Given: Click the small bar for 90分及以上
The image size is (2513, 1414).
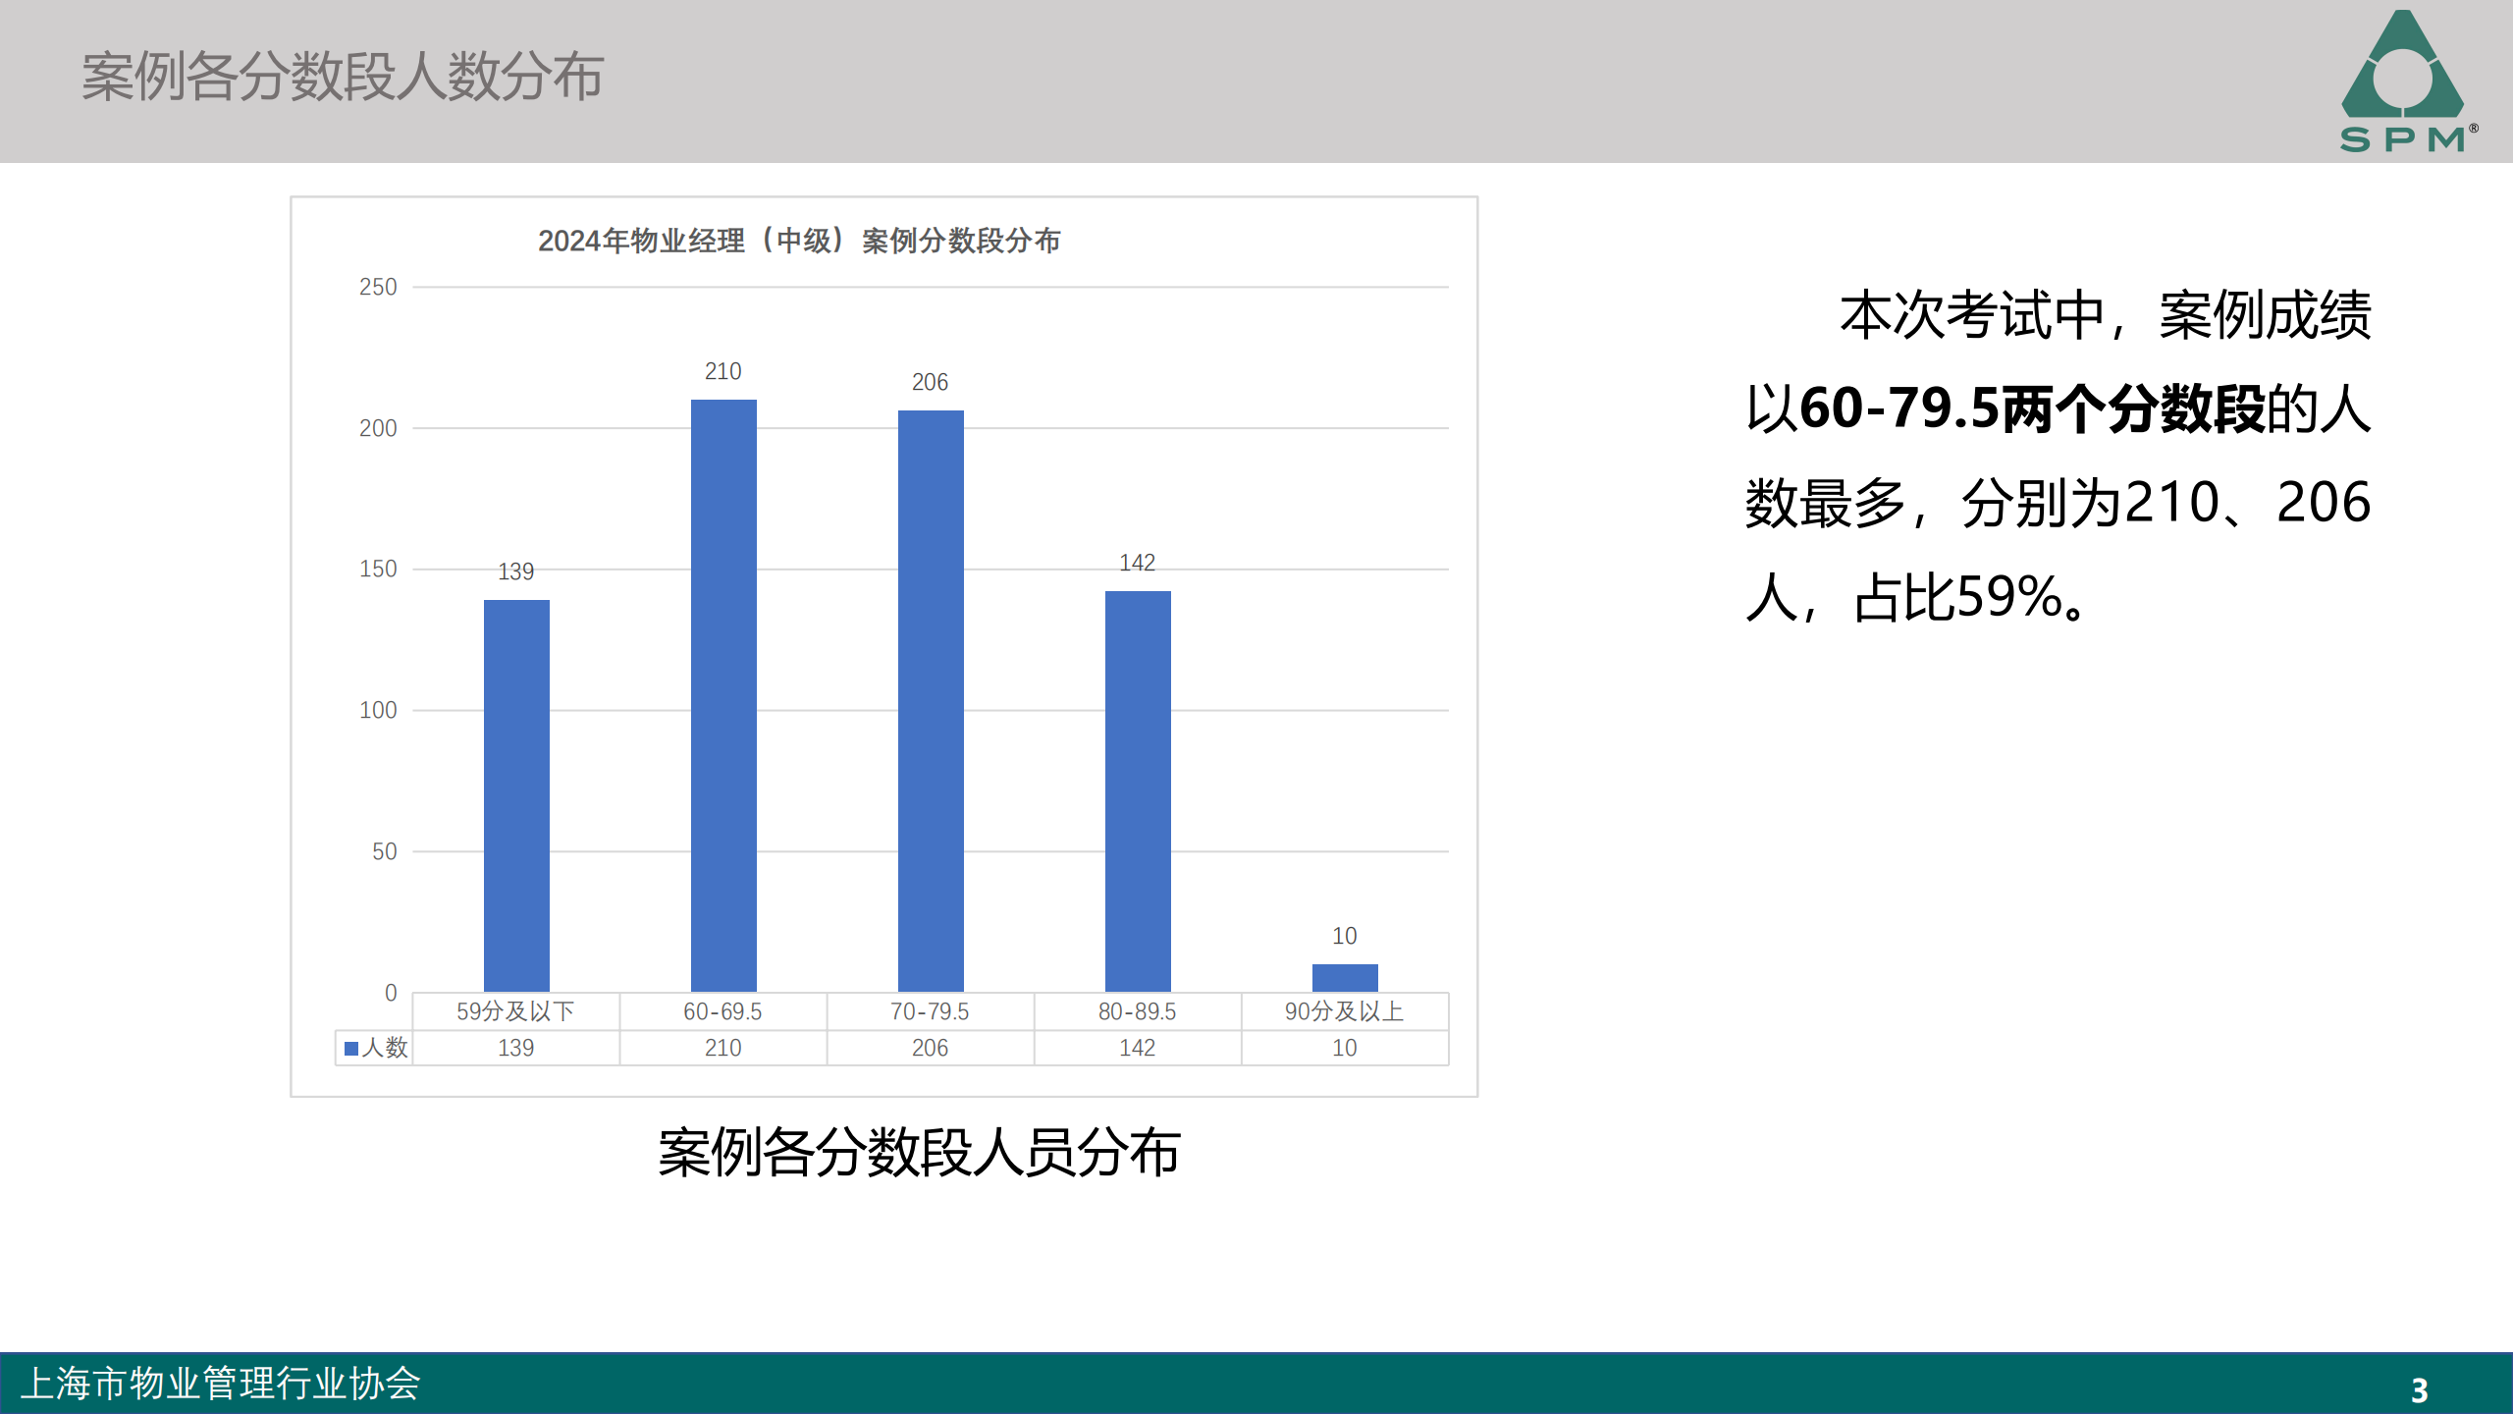Looking at the screenshot, I should tap(1345, 978).
